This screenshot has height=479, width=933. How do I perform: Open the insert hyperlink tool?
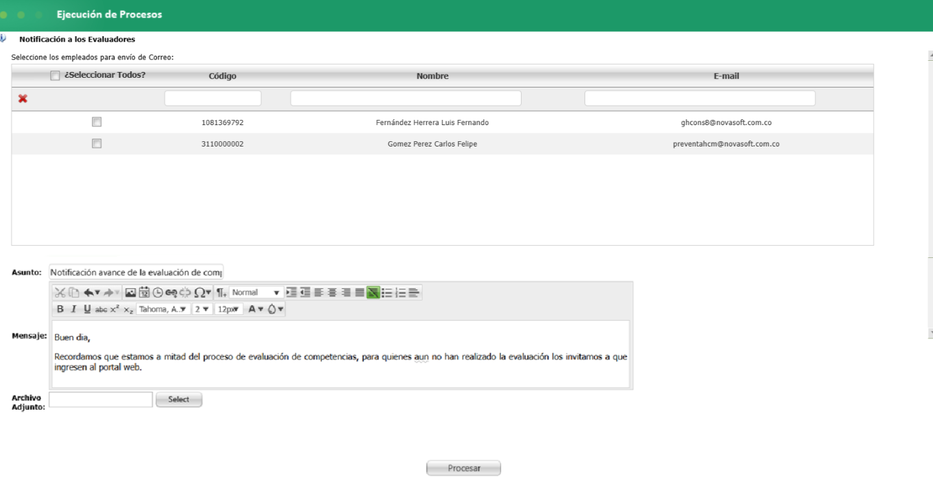click(x=172, y=292)
